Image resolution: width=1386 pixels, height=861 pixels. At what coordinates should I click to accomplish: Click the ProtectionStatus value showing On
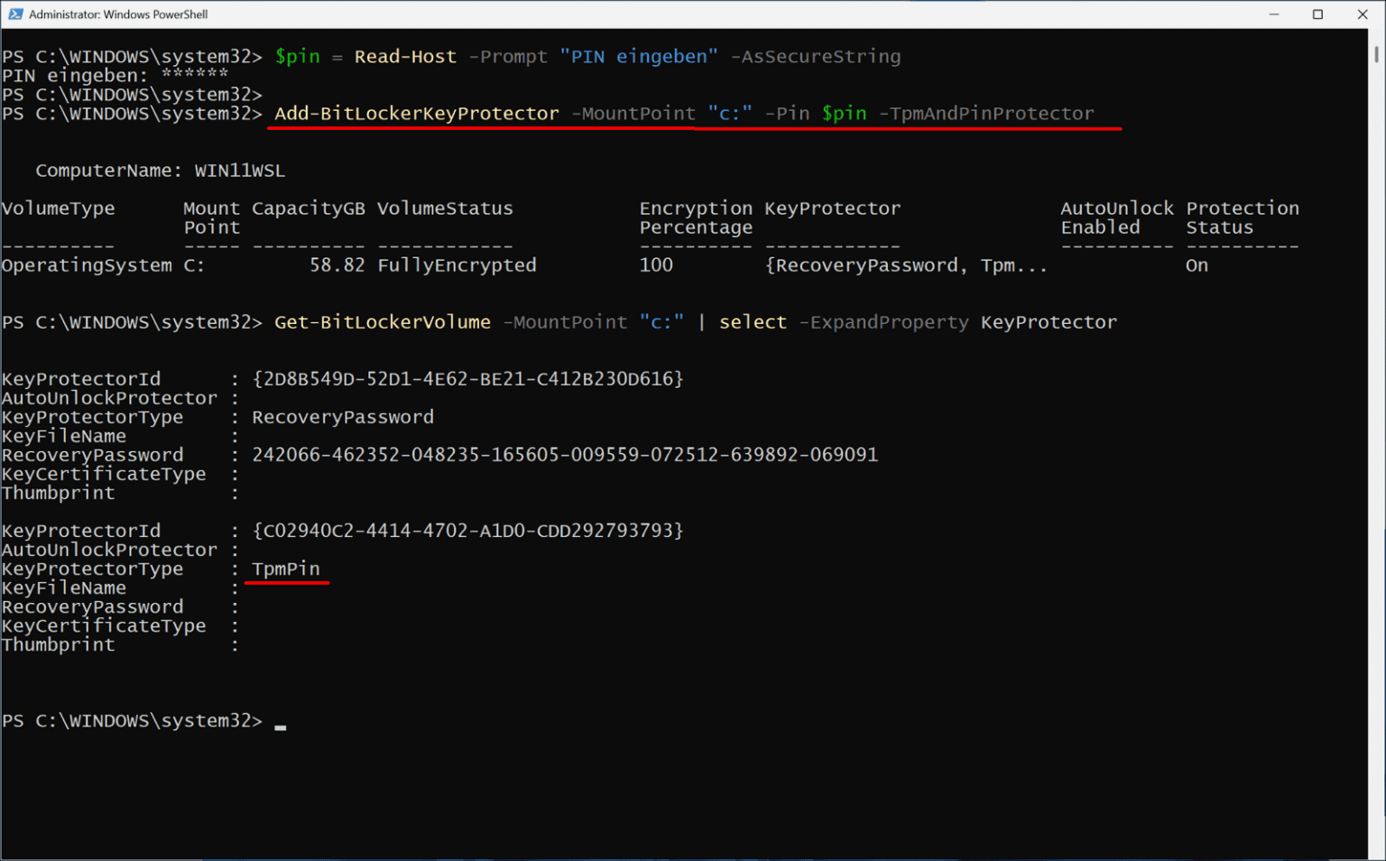click(x=1196, y=264)
